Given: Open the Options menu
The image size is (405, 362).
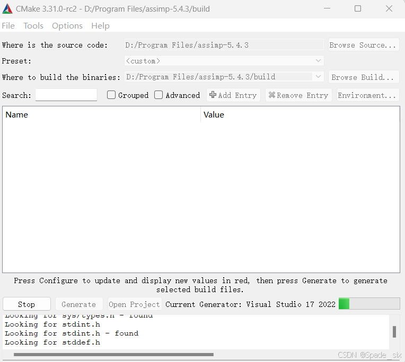Looking at the screenshot, I should [x=67, y=26].
